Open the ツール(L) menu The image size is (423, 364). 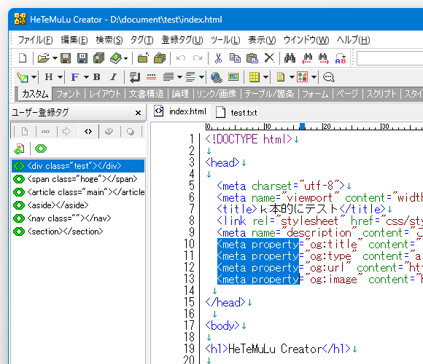tap(225, 40)
